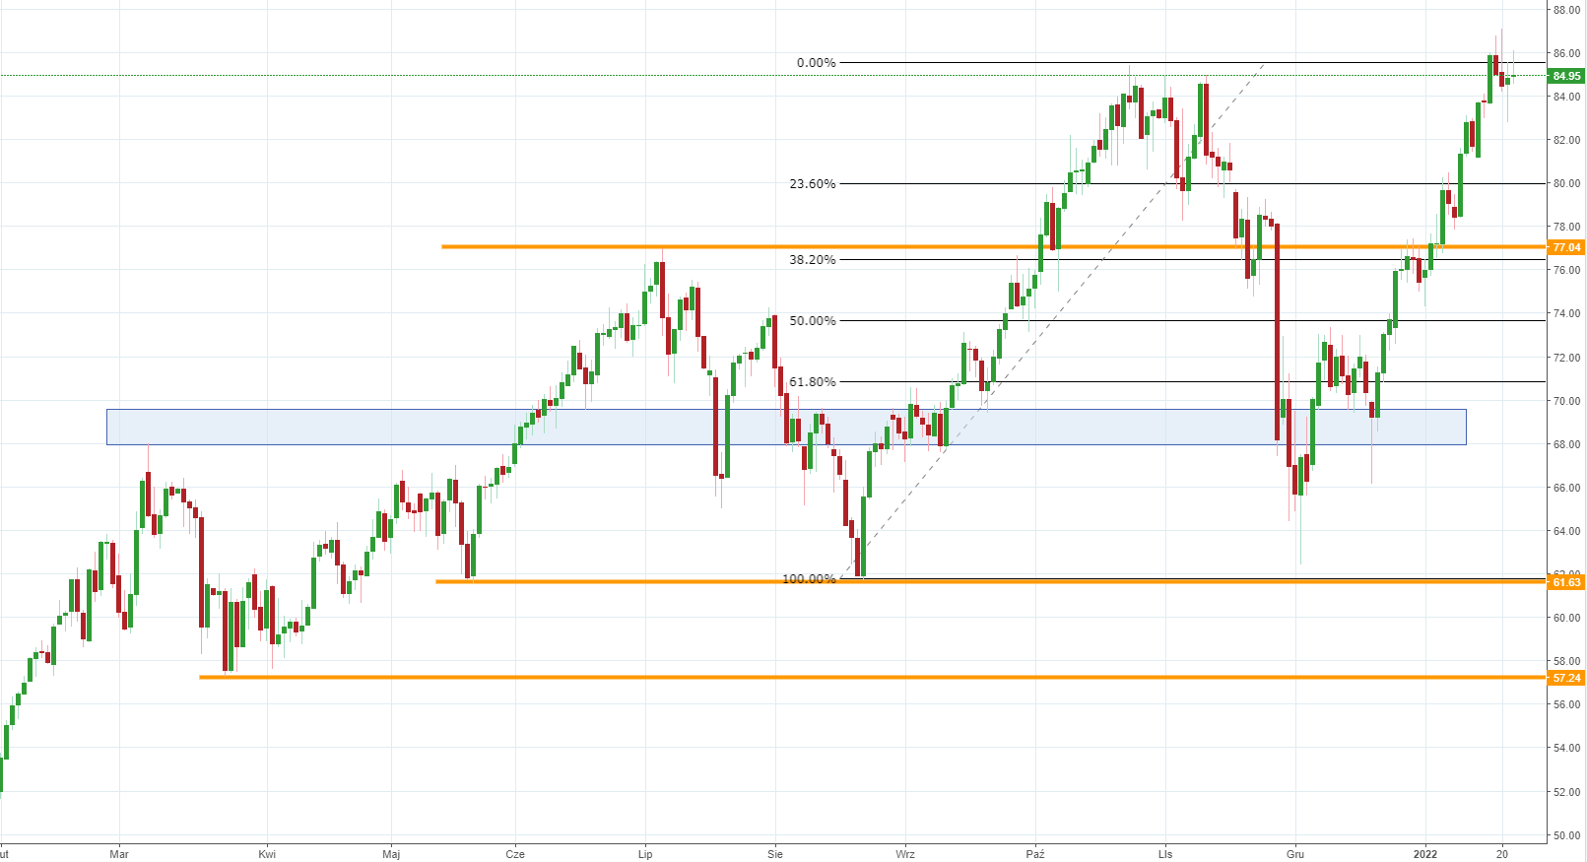Image resolution: width=1587 pixels, height=862 pixels.
Task: Click the Mar label on time axis
Action: point(119,854)
